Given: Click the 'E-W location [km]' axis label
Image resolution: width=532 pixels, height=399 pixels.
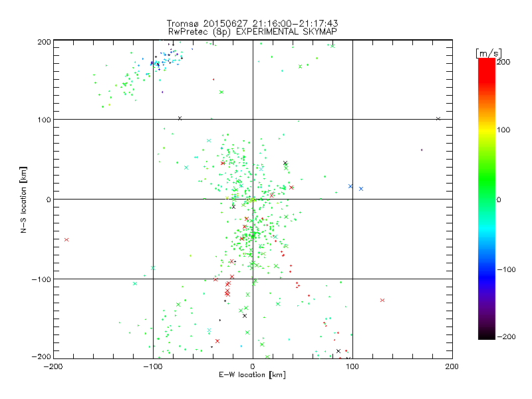Looking at the screenshot, I should (x=252, y=374).
